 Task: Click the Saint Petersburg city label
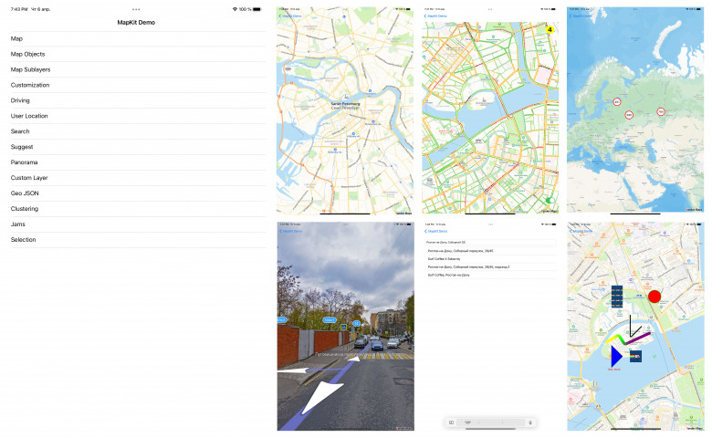(345, 106)
